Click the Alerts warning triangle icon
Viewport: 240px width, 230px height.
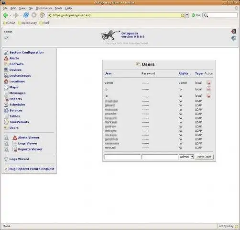pos(6,58)
